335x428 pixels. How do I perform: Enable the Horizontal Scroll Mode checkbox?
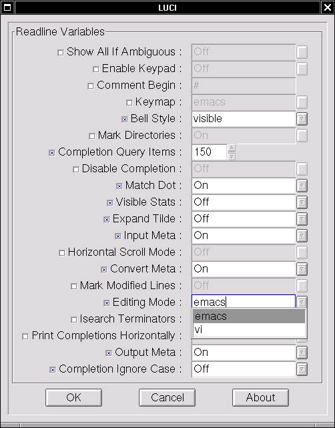[x=62, y=253]
